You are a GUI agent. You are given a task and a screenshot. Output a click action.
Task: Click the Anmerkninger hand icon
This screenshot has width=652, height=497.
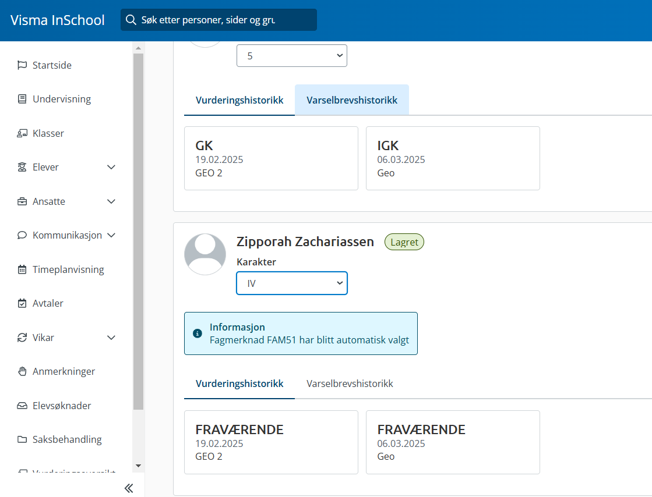pos(22,371)
